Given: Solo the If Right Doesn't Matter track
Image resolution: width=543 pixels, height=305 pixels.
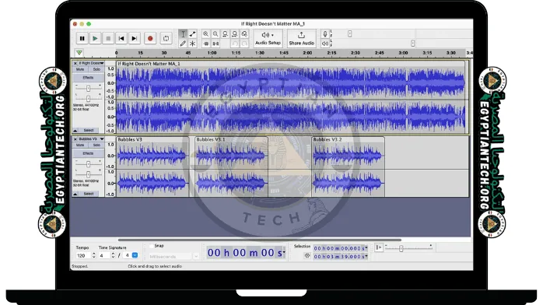Looking at the screenshot, I should click(x=96, y=69).
